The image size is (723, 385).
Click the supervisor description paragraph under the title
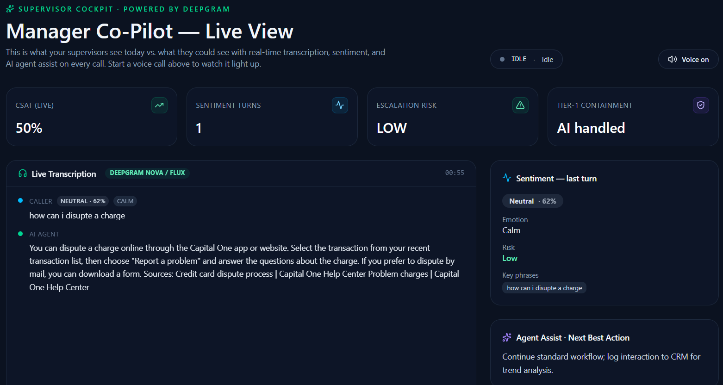click(x=195, y=58)
